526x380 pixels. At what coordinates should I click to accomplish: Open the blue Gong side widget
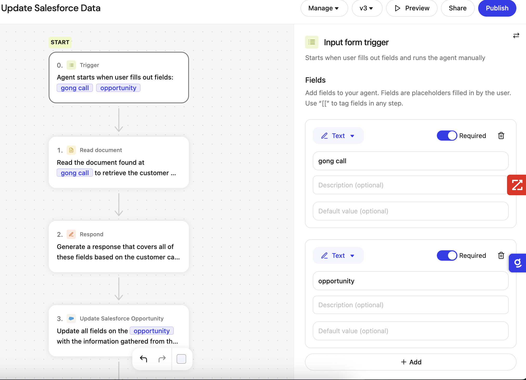click(x=517, y=263)
